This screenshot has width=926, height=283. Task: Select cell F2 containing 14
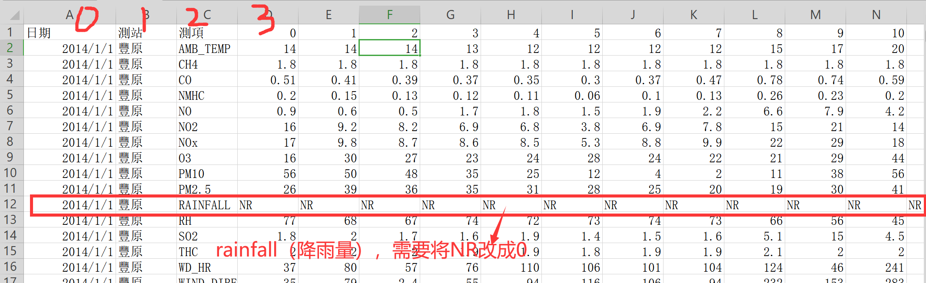tap(389, 48)
